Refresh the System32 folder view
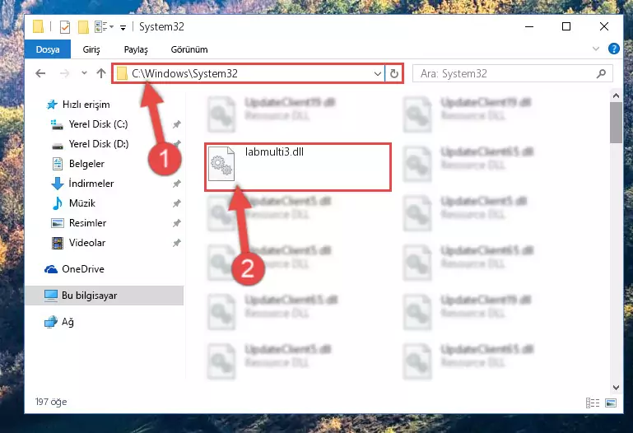The height and width of the screenshot is (433, 633). pyautogui.click(x=394, y=74)
